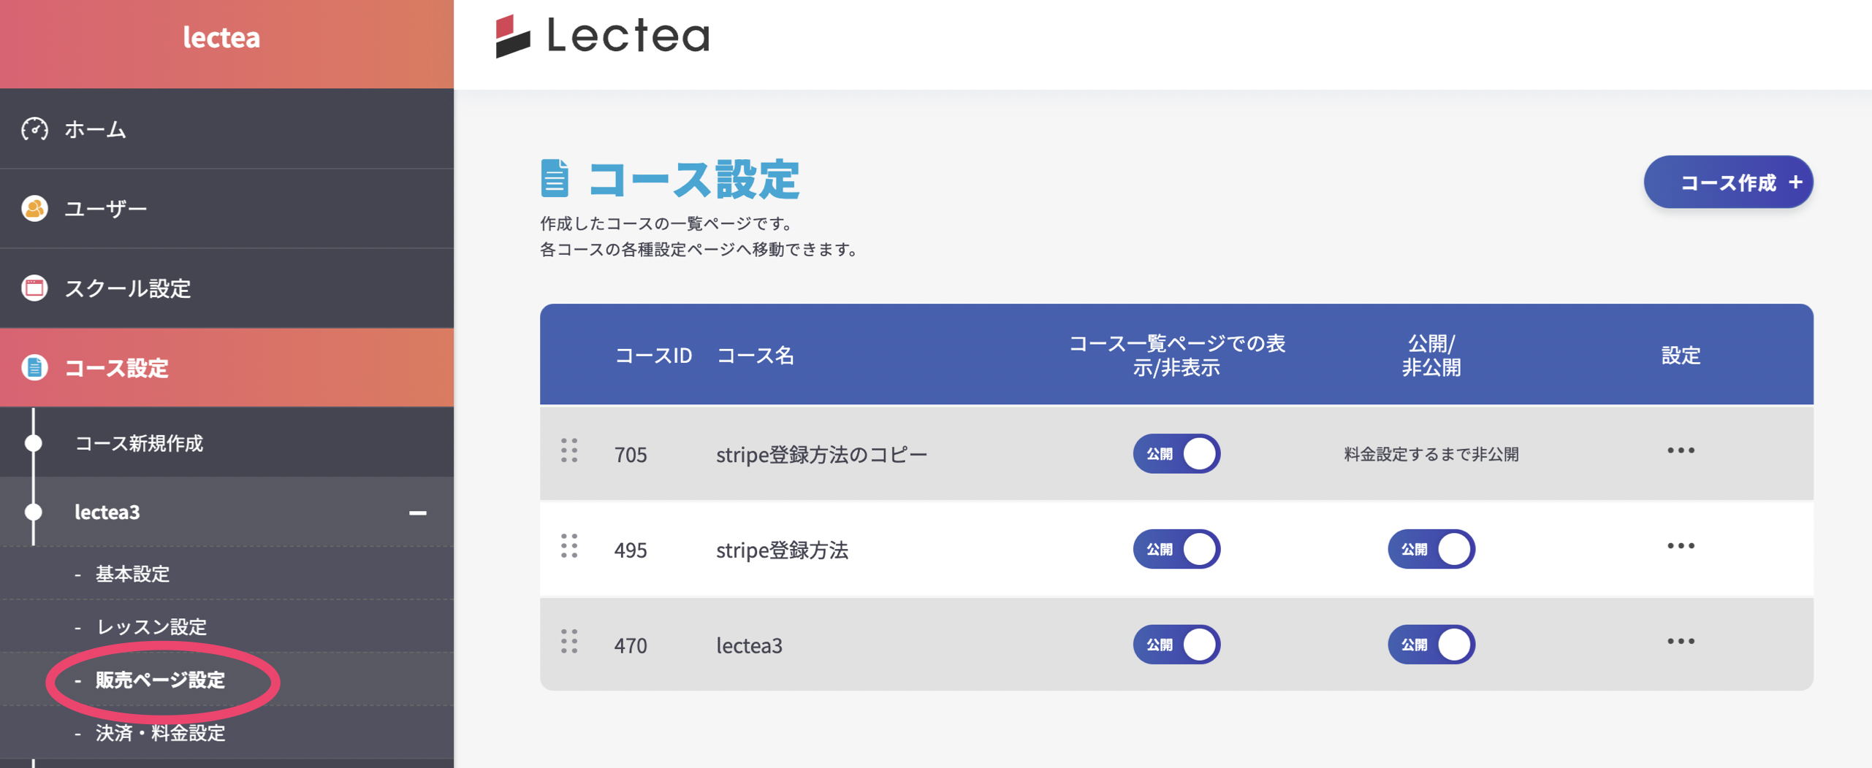Go to レッスン設定 submenu item

point(151,627)
